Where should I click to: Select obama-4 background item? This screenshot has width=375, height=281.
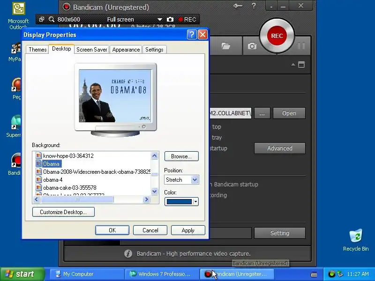tap(49, 179)
